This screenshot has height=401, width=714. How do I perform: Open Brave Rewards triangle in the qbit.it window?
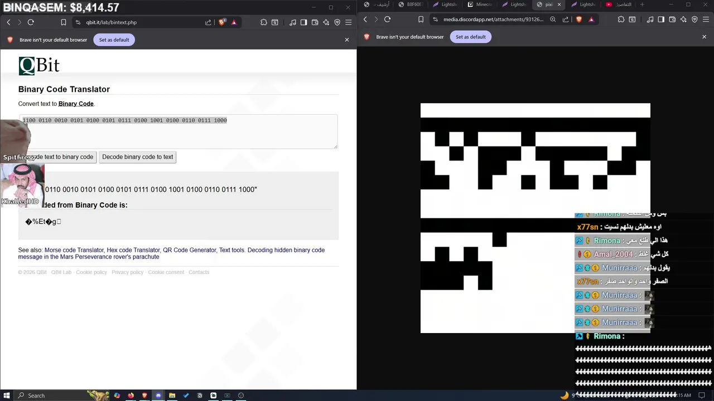tap(234, 22)
